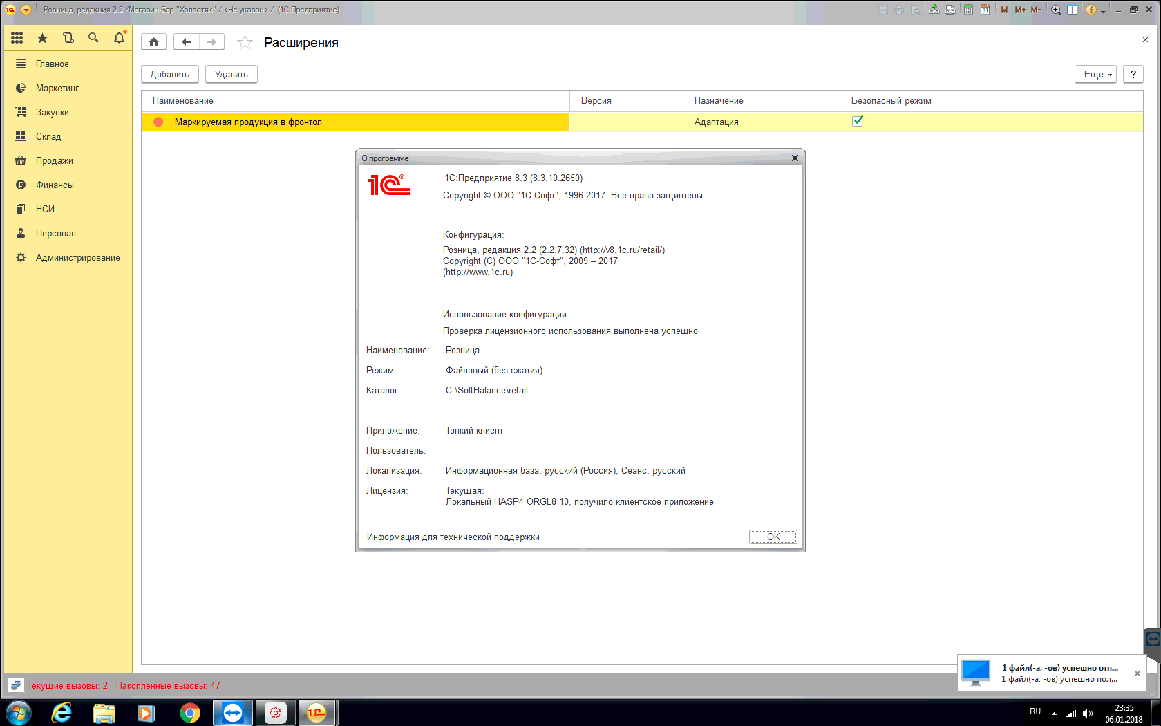Click the search magnifier icon
Image resolution: width=1161 pixels, height=726 pixels.
point(93,38)
